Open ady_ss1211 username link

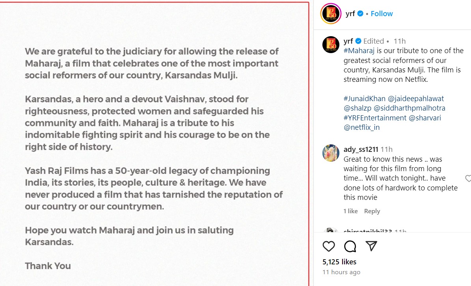pos(361,149)
